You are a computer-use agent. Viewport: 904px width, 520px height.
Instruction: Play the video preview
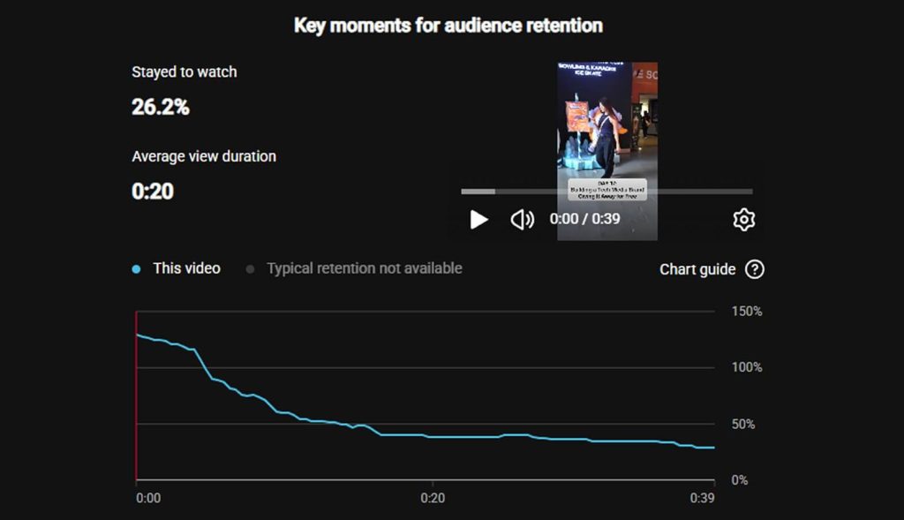pyautogui.click(x=478, y=220)
